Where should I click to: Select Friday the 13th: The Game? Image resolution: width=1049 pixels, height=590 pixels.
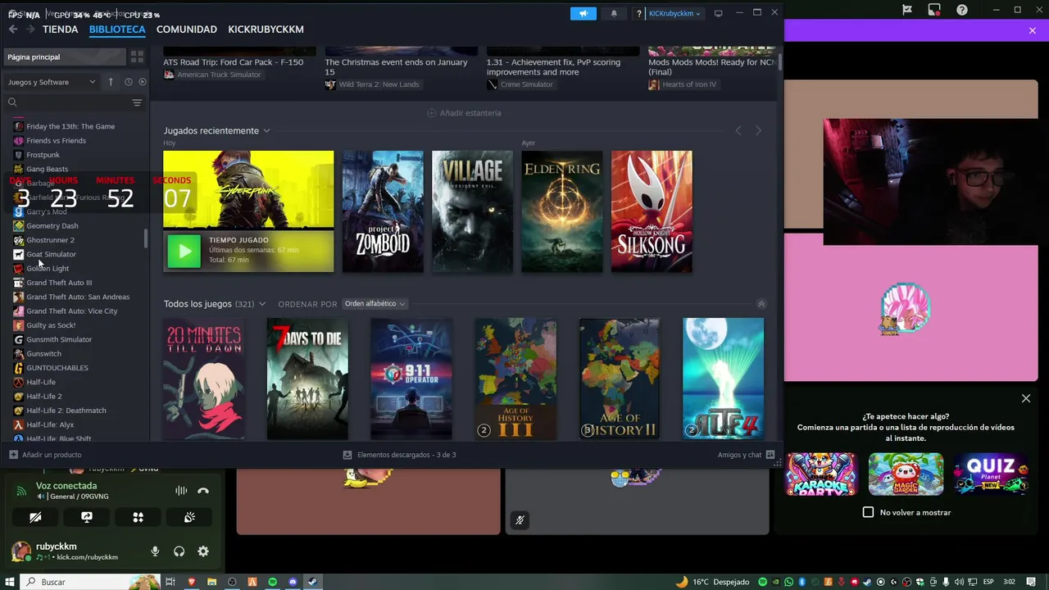(70, 126)
